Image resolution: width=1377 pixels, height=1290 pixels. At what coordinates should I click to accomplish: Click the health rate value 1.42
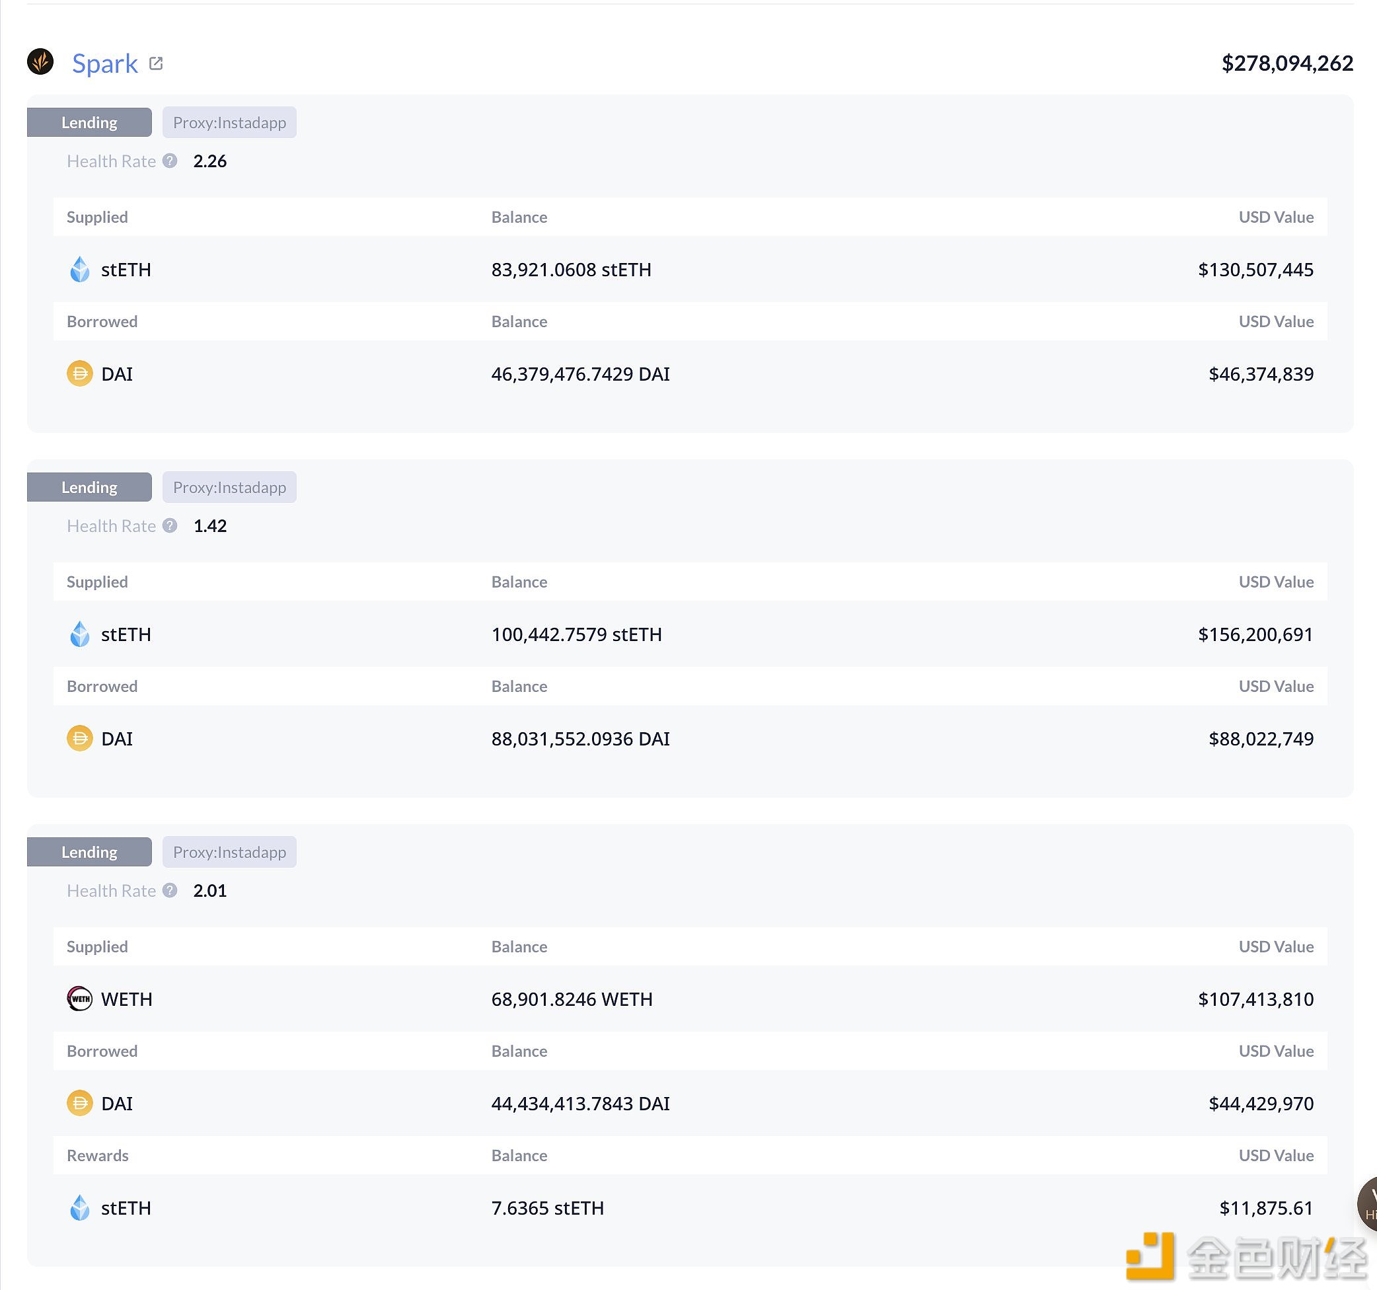click(x=210, y=526)
